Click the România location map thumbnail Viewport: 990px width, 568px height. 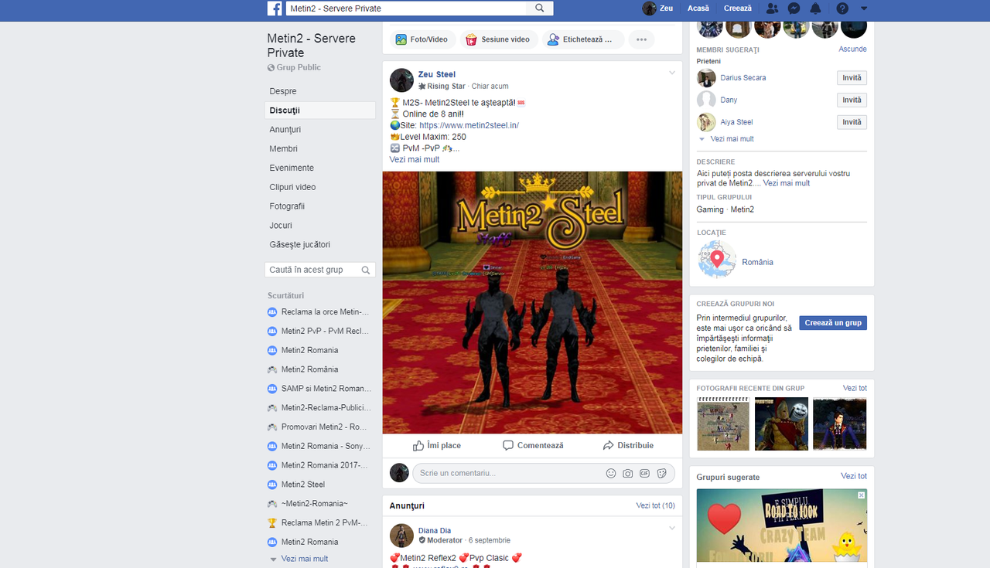717,260
